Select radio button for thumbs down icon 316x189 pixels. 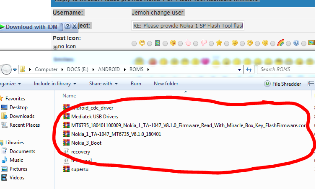[x=196, y=43]
